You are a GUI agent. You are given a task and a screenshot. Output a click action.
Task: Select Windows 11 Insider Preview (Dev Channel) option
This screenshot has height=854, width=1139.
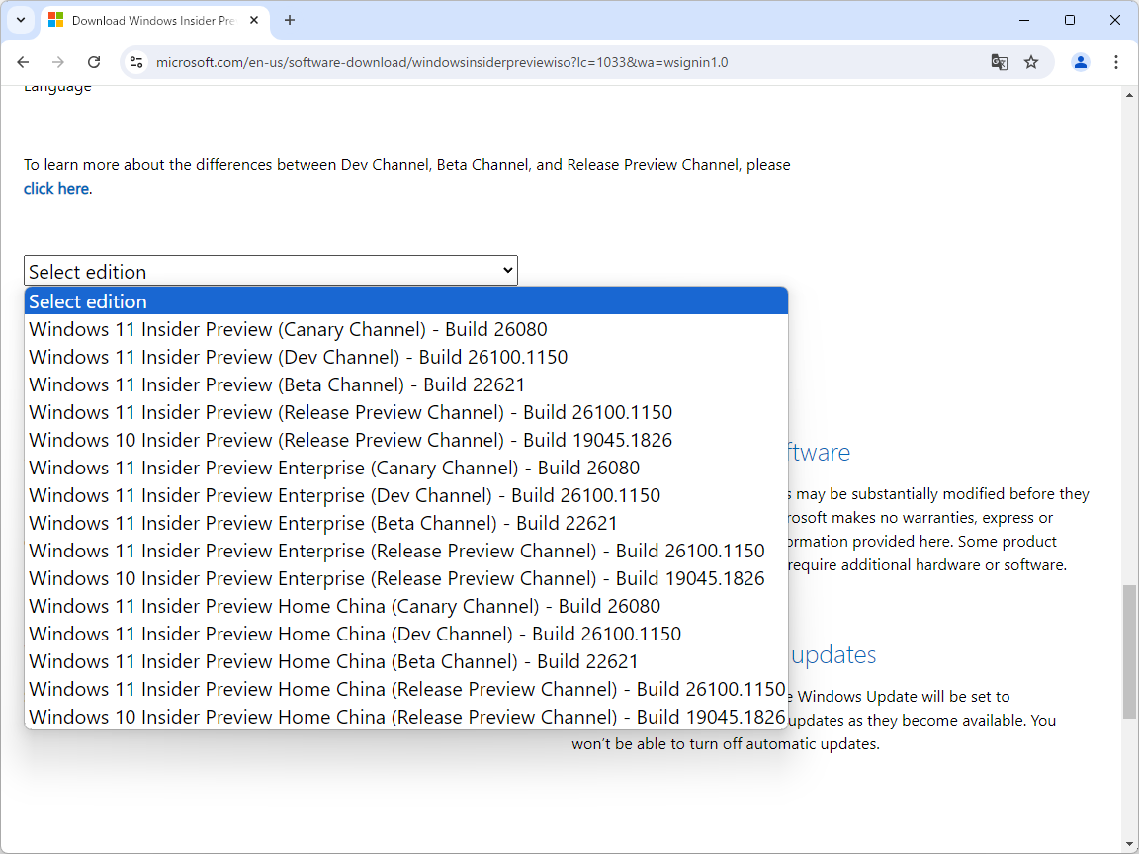pos(298,357)
